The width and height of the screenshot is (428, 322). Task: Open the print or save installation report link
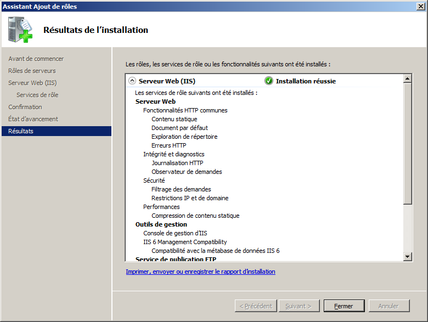(200, 272)
